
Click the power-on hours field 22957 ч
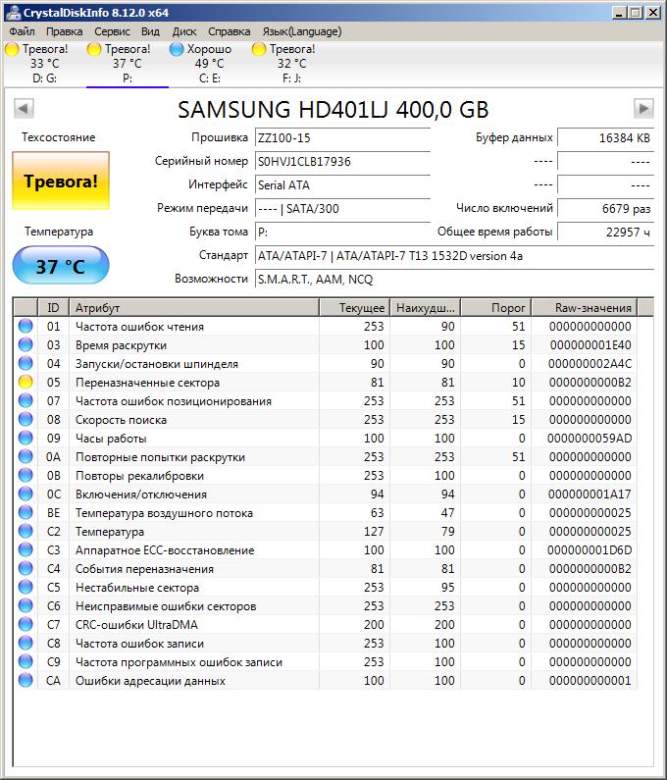605,232
